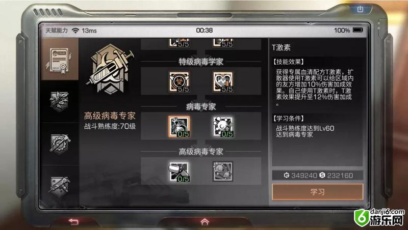Select the partially visible top-right 5/5 skill

223,43
